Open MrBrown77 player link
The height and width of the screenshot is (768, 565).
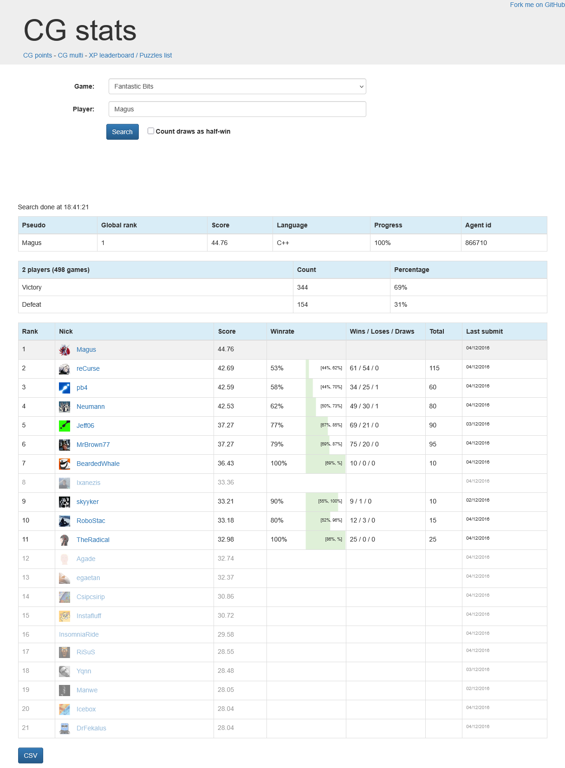point(93,445)
